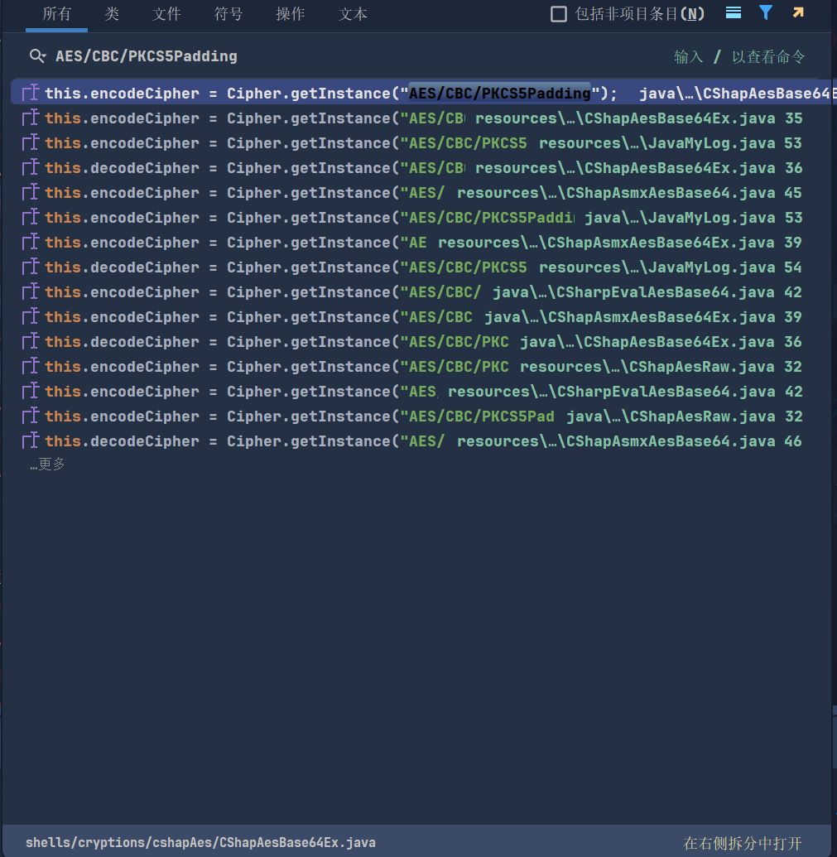This screenshot has height=857, width=837.
Task: Click text icon beside CShapAesRaw.java 32 resources row
Action: coord(31,366)
